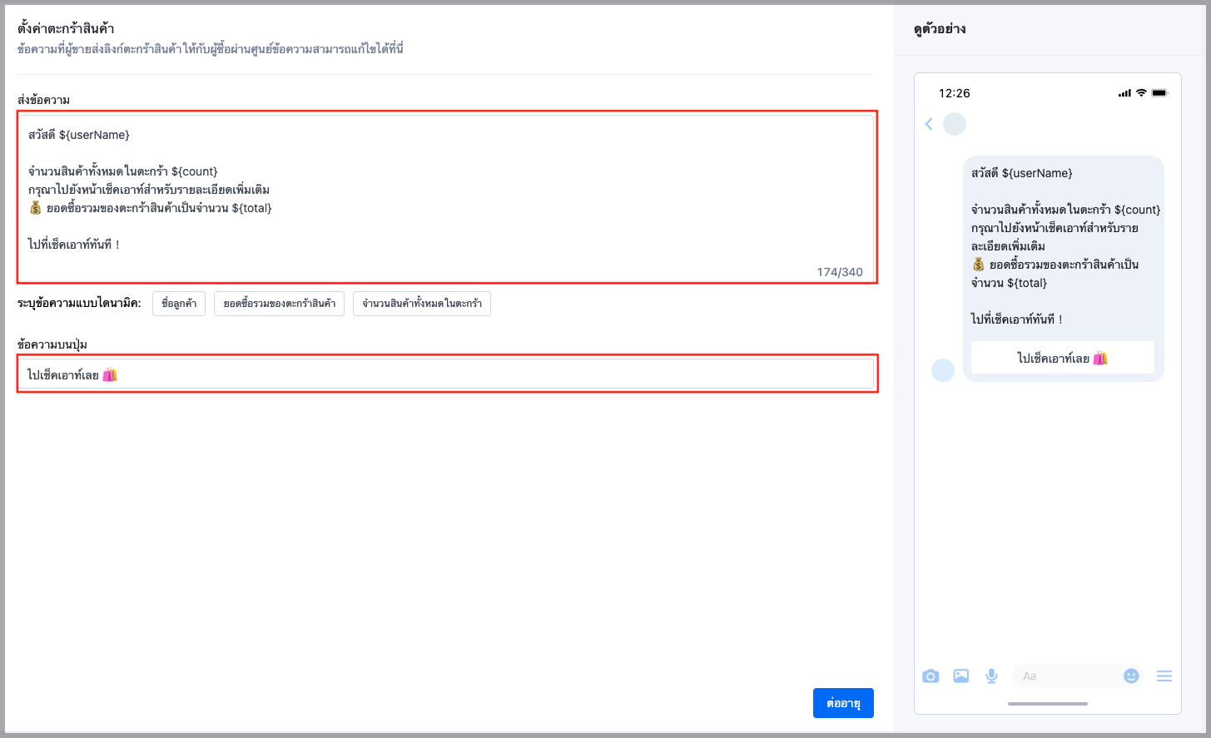
Task: Insert the ยอดซื้อรวมของตะกร้าสินค้า dynamic tag
Action: [279, 304]
